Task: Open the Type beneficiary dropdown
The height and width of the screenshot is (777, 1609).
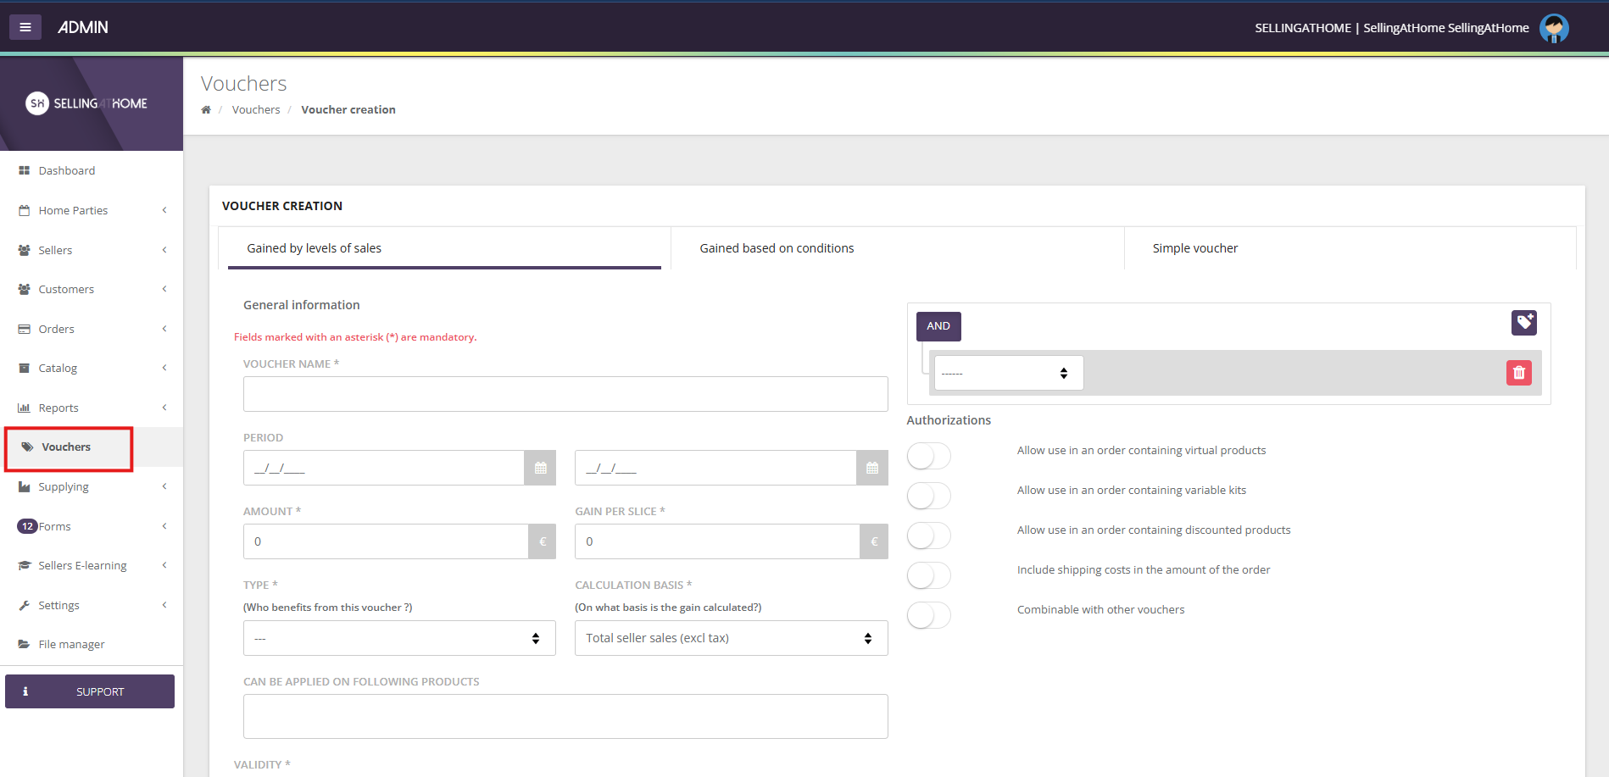Action: tap(398, 638)
